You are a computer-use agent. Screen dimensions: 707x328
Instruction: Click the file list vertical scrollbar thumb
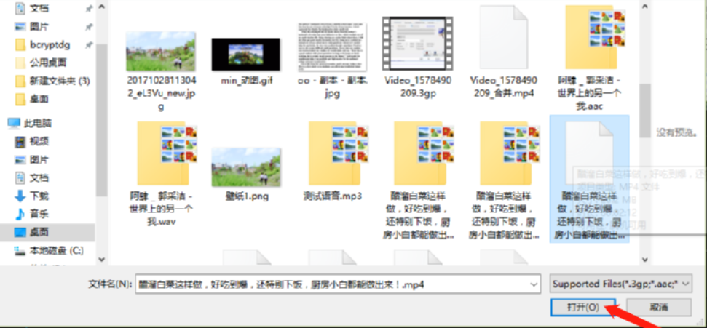(x=645, y=111)
